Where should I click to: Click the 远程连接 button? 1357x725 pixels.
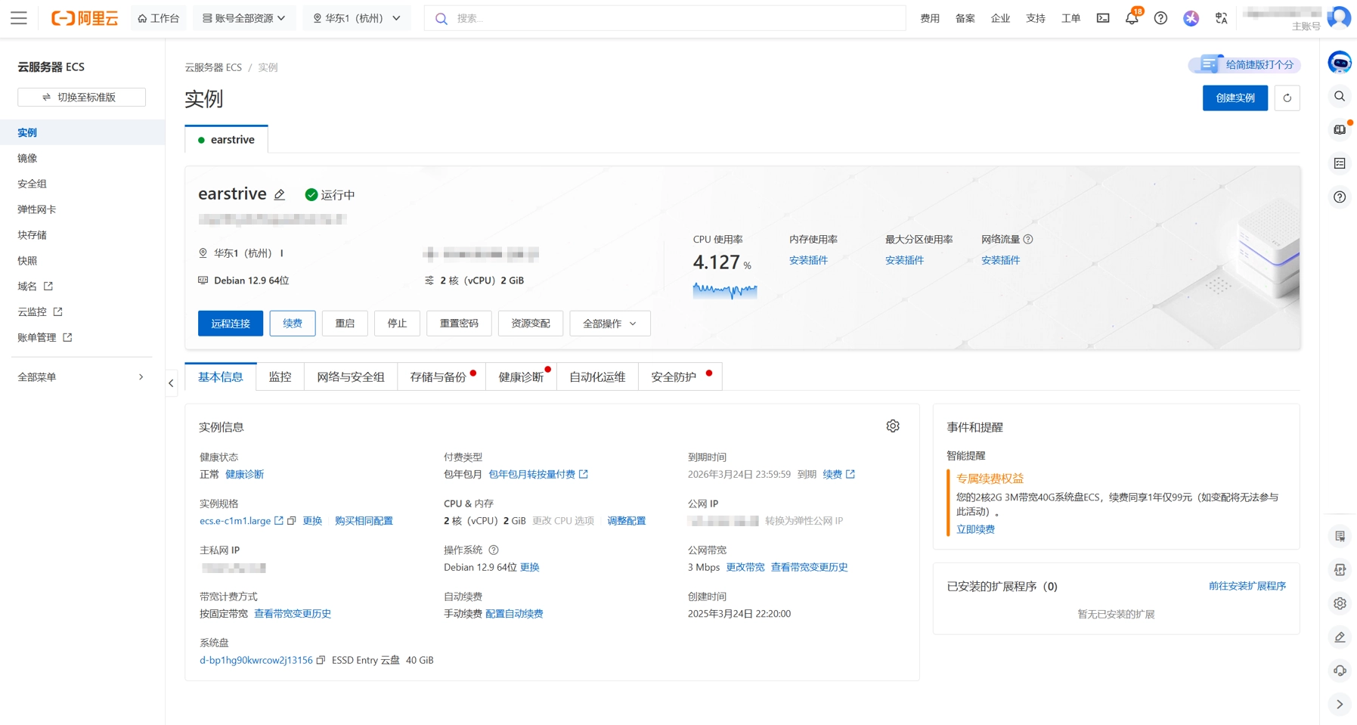[x=231, y=324]
